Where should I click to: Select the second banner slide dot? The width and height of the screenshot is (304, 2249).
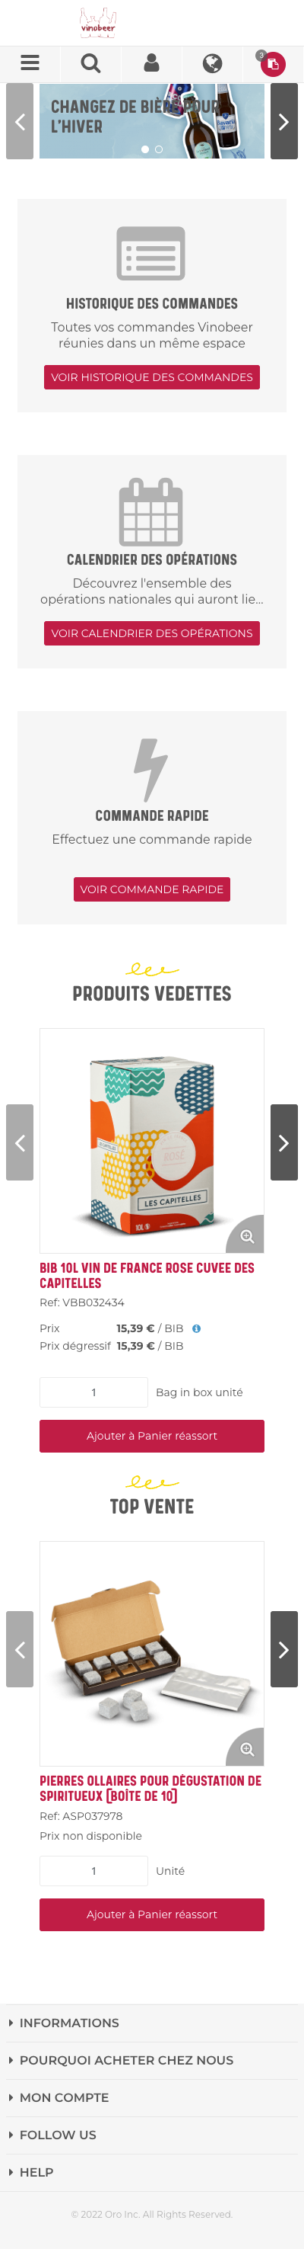[159, 149]
